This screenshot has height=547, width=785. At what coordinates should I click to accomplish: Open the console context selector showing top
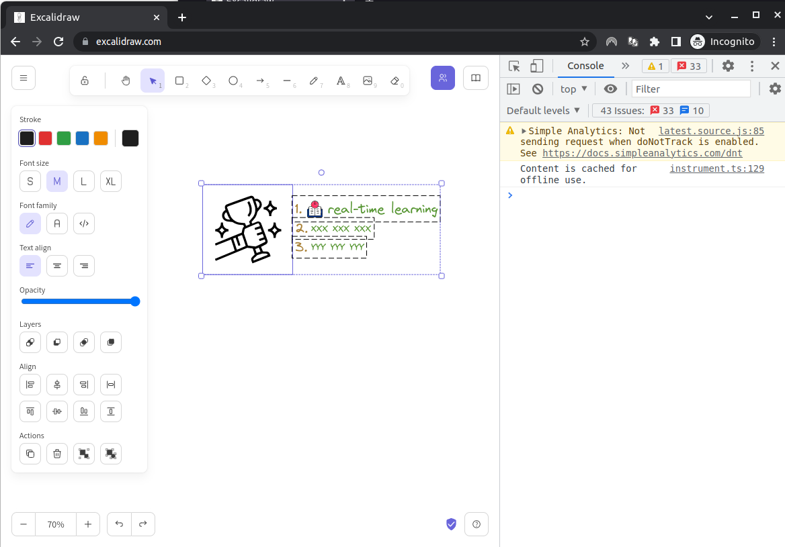pos(573,89)
